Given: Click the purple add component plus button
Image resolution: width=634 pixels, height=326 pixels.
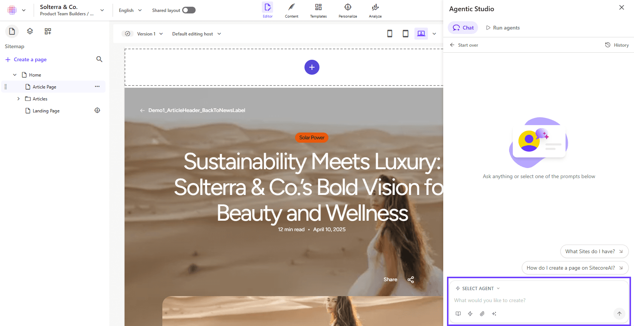Looking at the screenshot, I should click(x=312, y=67).
